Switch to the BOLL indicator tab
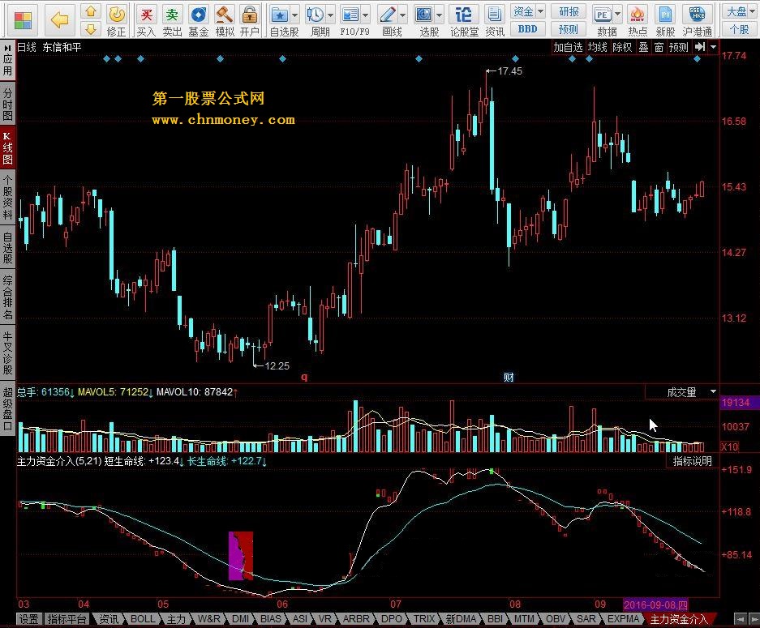This screenshot has width=760, height=628. tap(143, 619)
